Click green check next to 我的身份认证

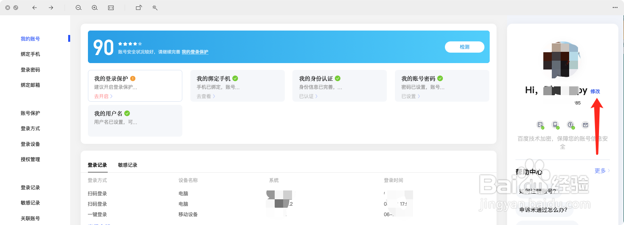338,78
